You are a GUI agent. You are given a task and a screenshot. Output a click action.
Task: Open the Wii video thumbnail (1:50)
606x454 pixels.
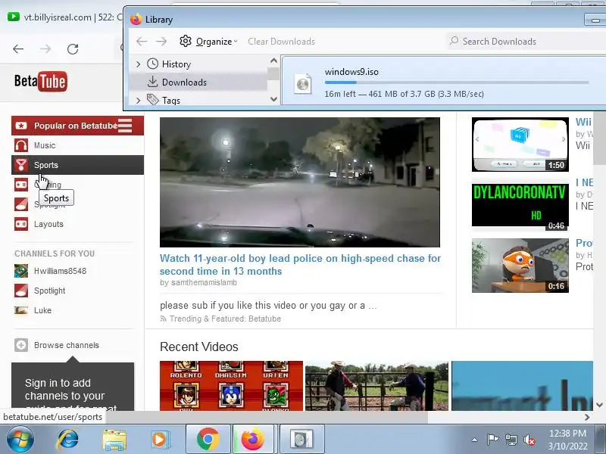point(520,145)
